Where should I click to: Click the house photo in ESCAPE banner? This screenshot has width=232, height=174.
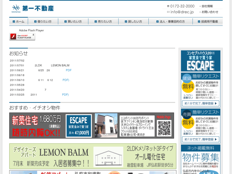106,125
